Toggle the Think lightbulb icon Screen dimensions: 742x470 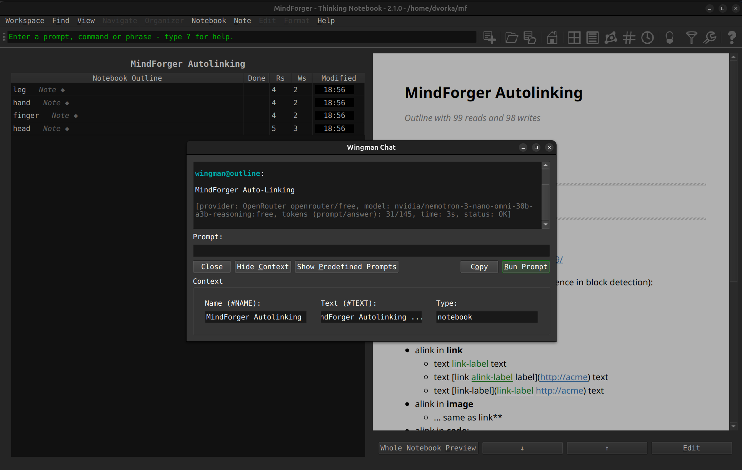(x=669, y=37)
